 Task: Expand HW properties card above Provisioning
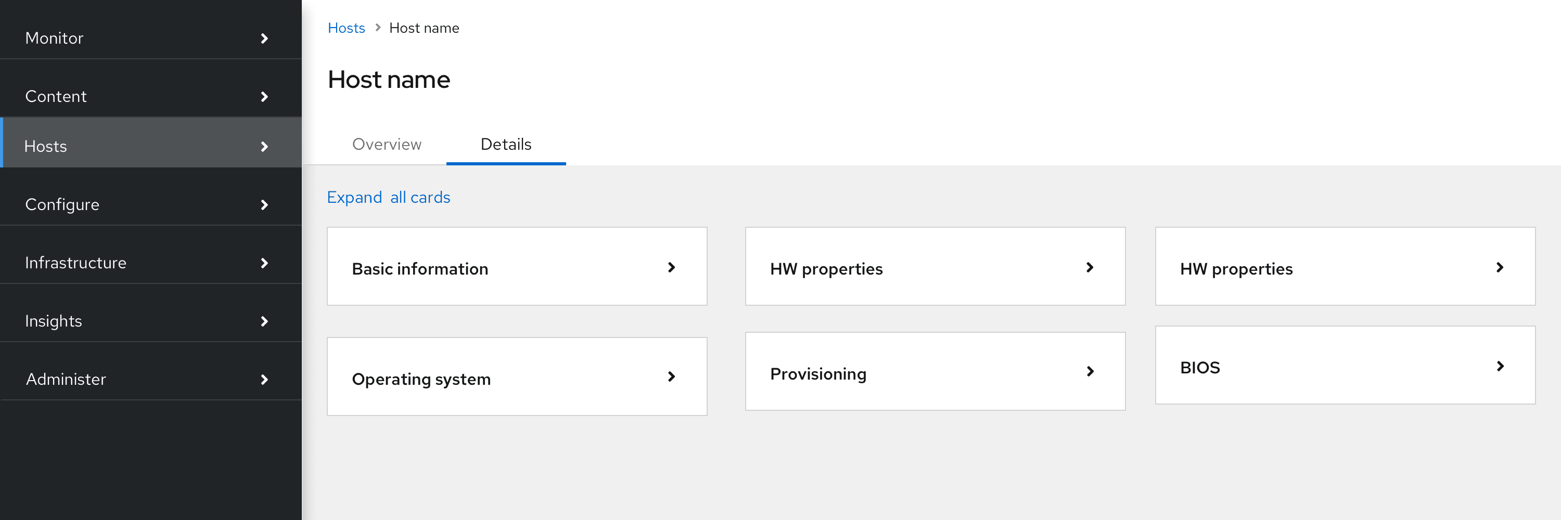point(1090,268)
